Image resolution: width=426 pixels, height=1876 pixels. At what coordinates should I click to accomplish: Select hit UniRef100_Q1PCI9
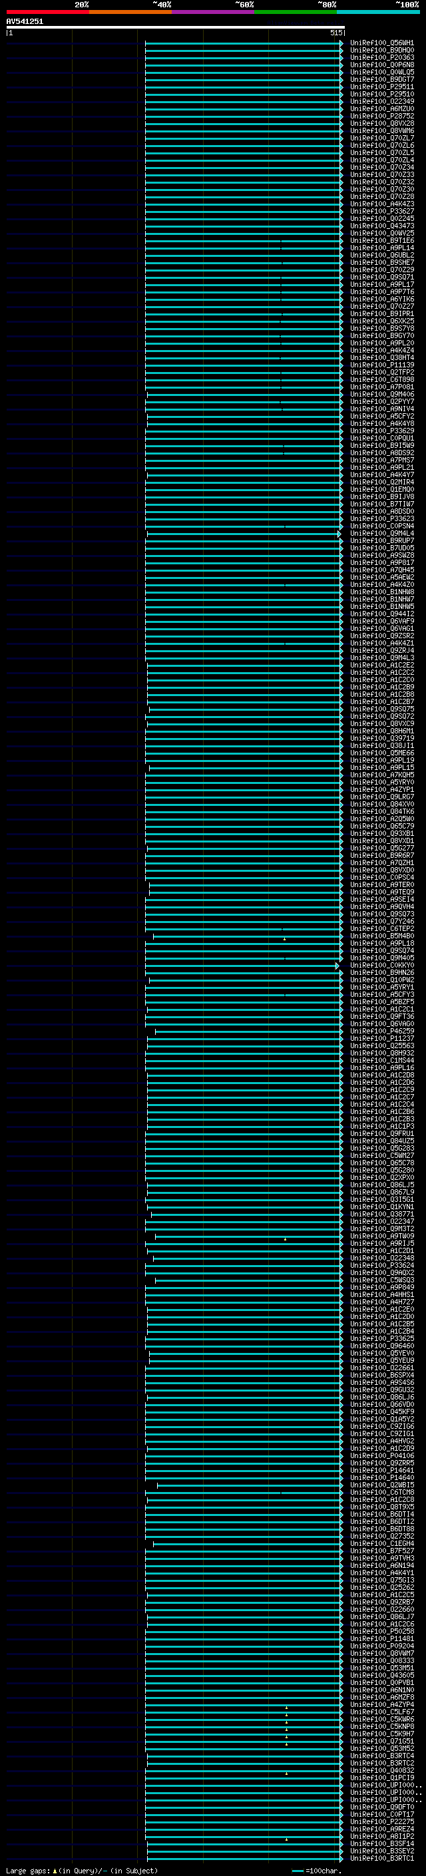[x=382, y=1778]
